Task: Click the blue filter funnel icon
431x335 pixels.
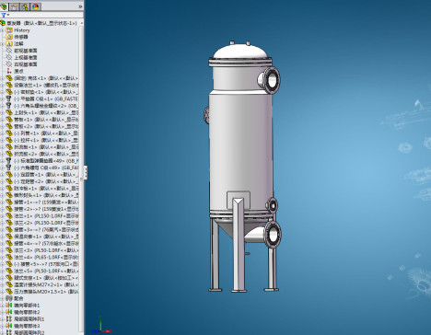Action: pos(4,15)
